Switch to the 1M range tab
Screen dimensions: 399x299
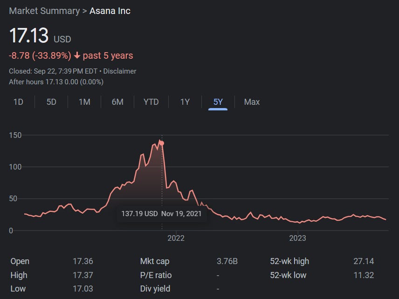[x=84, y=102]
